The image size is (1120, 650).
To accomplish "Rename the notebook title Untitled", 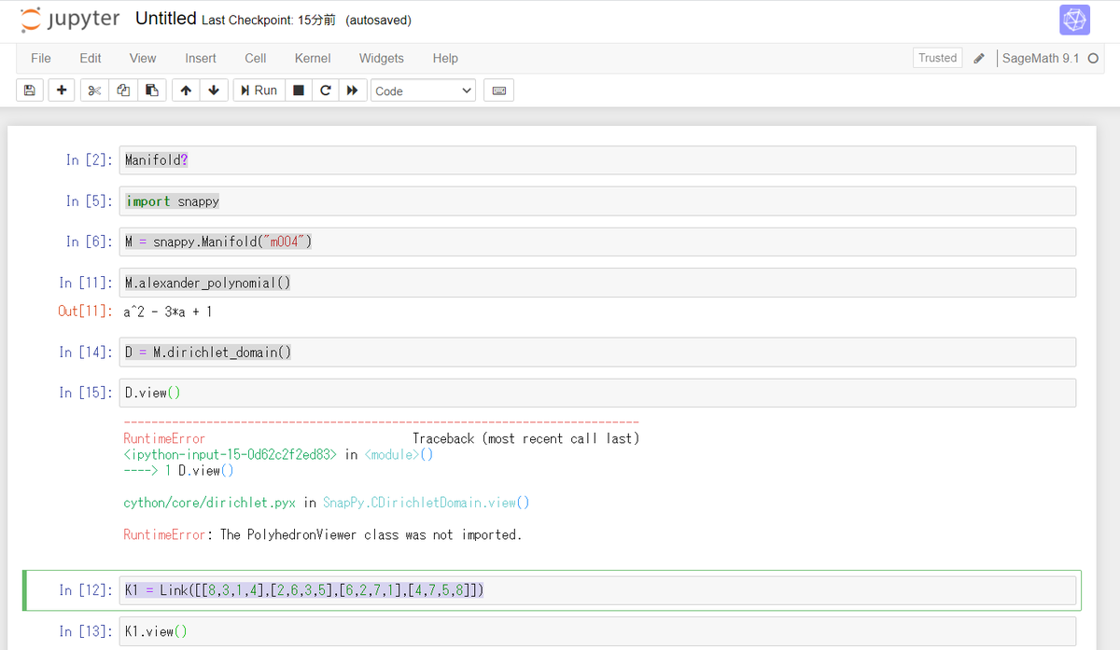I will tap(165, 19).
